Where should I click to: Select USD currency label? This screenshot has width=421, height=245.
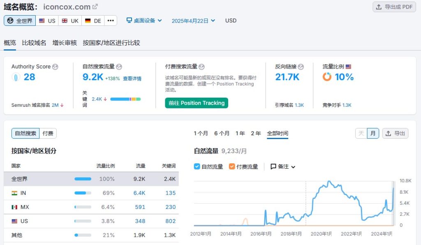231,21
